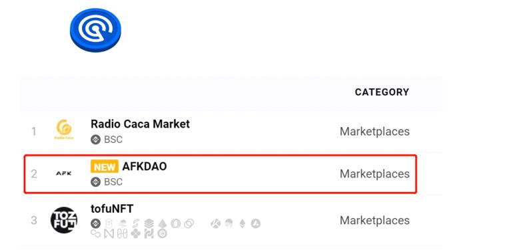Viewport: 513px width, 252px height.
Task: Click the infinity-shaped chain icon under tofuNFT
Action: (x=95, y=233)
